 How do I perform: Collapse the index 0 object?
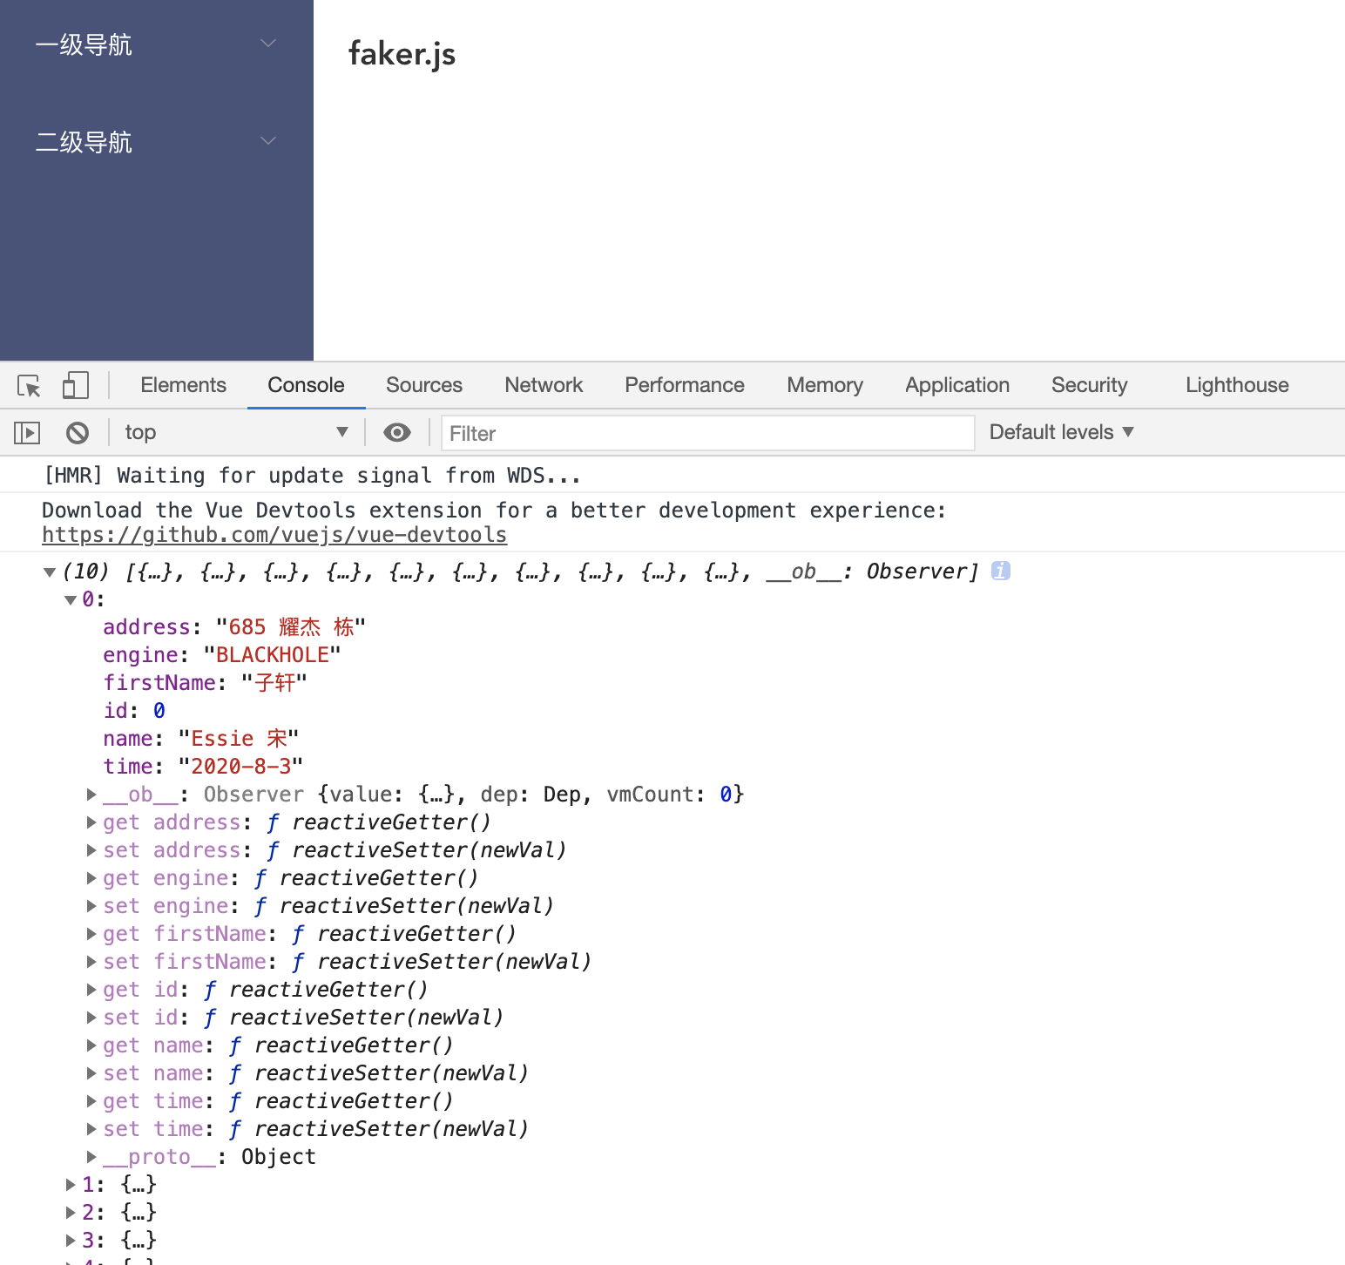[70, 599]
